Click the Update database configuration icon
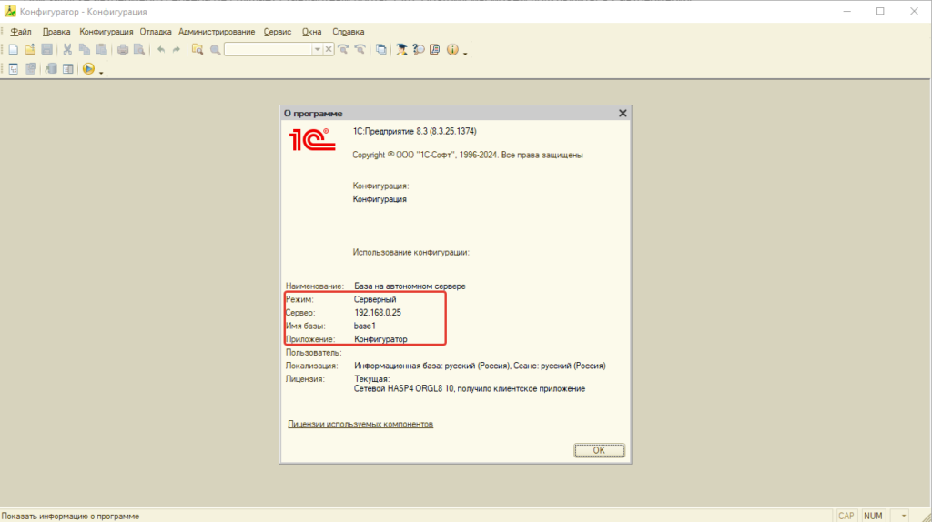 (x=51, y=69)
